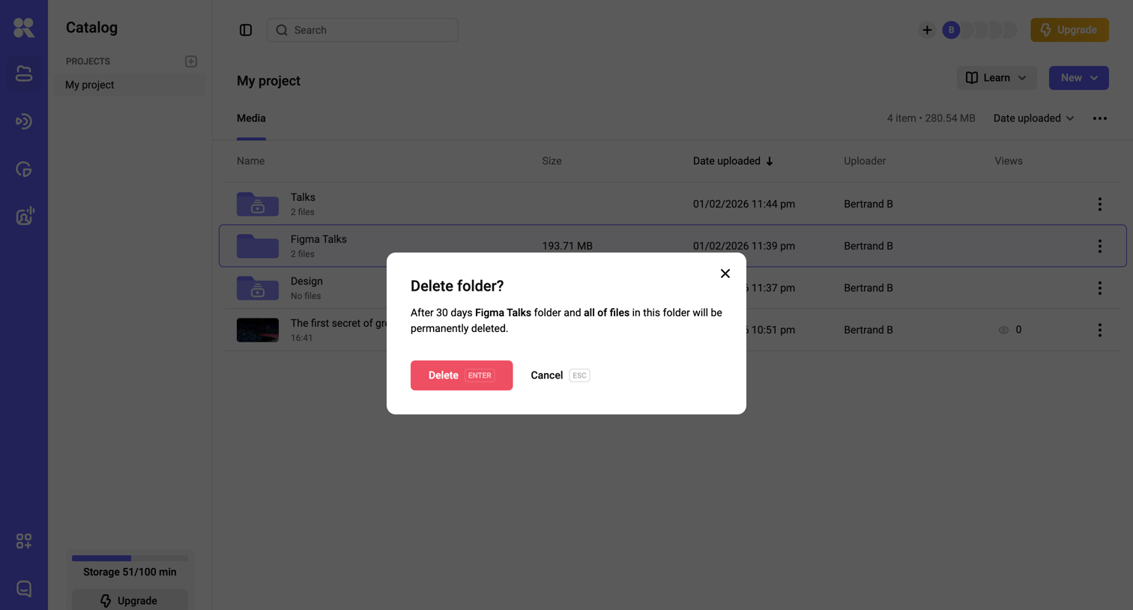The image size is (1133, 610).
Task: Open the Catalog storage icon in sidebar
Action: click(24, 73)
